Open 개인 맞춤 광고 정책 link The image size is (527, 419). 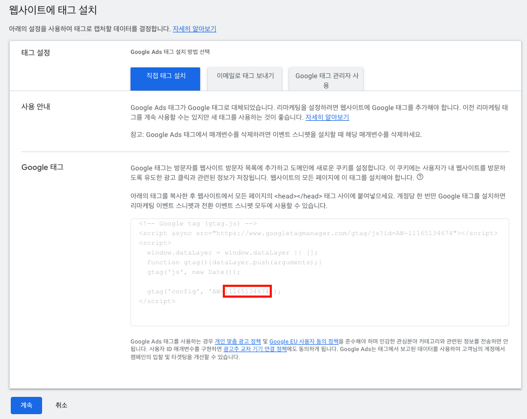238,341
